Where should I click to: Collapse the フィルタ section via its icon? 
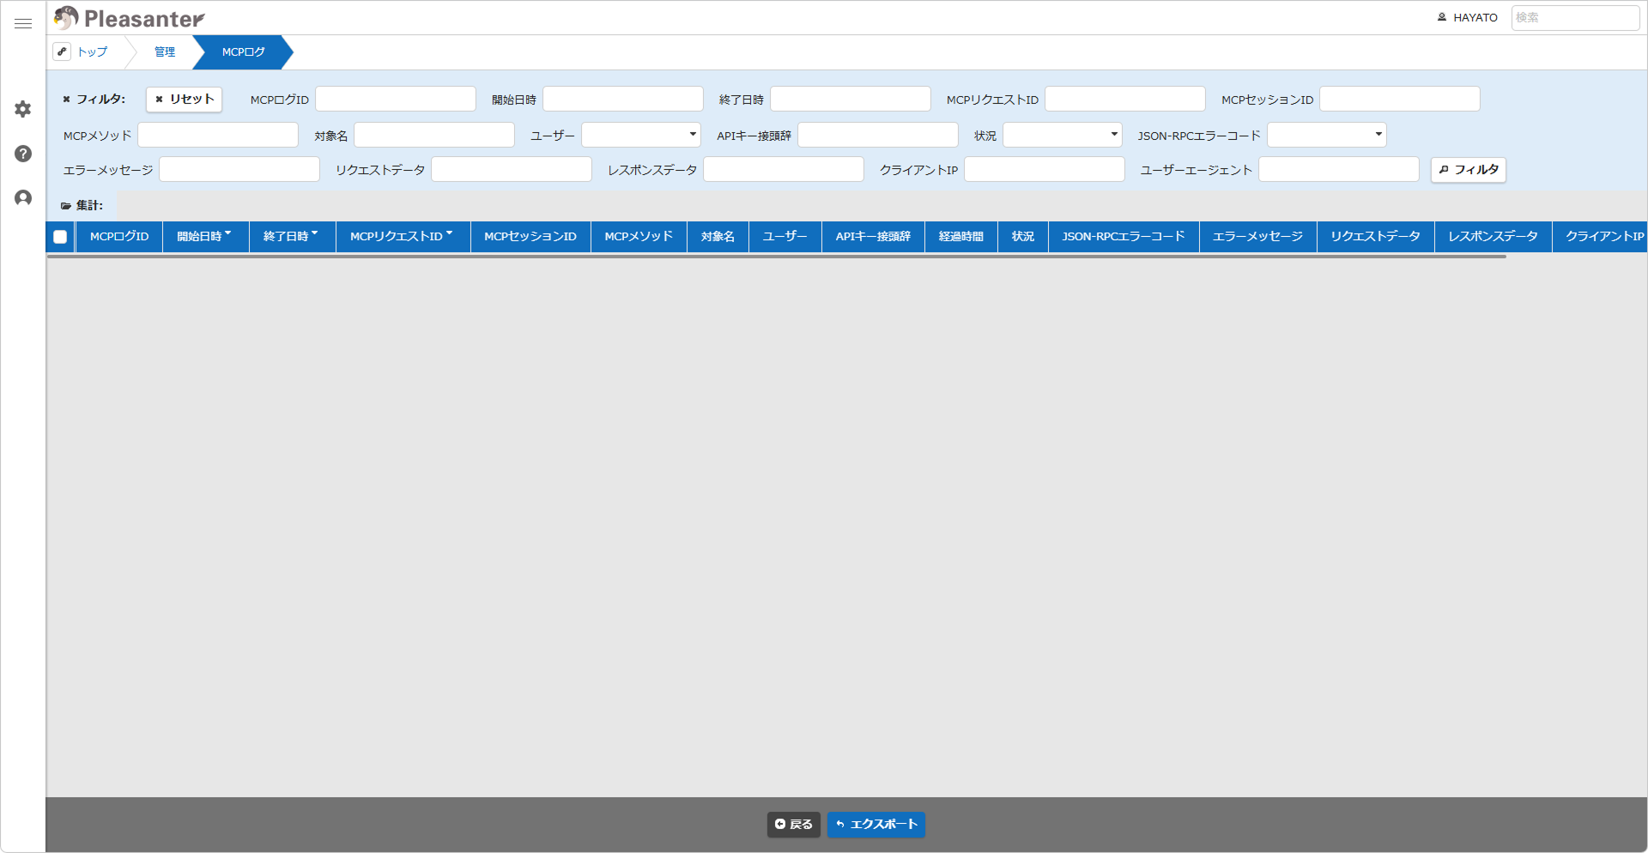(x=66, y=100)
